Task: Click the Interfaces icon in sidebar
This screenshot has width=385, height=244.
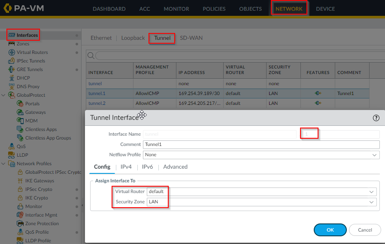Action: point(11,35)
